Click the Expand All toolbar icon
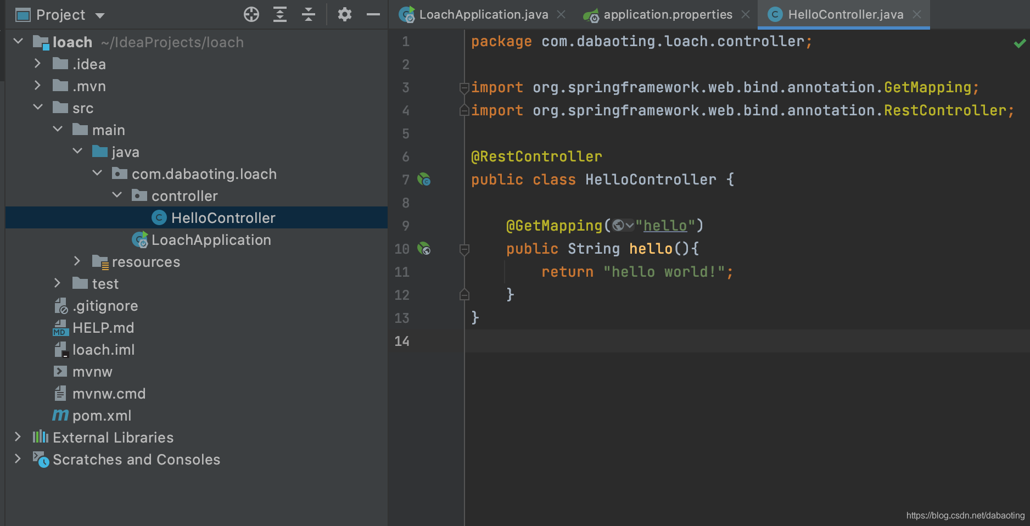The image size is (1030, 526). (280, 14)
